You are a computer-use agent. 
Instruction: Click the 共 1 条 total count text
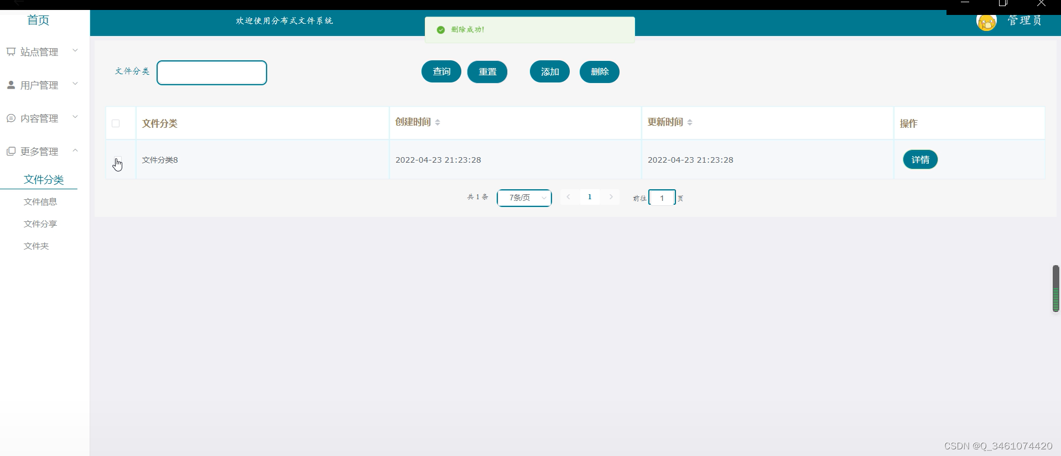pos(478,197)
